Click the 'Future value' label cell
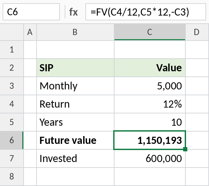209x186 pixels. (75, 140)
